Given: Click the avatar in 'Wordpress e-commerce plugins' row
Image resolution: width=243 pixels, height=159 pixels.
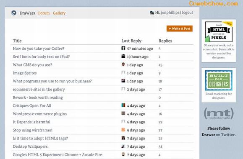Looking at the screenshot, I should click(x=123, y=113).
